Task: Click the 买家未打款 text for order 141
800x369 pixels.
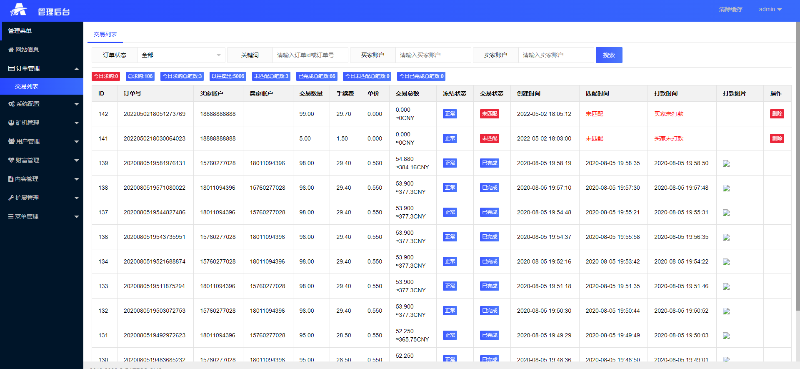Action: [669, 138]
